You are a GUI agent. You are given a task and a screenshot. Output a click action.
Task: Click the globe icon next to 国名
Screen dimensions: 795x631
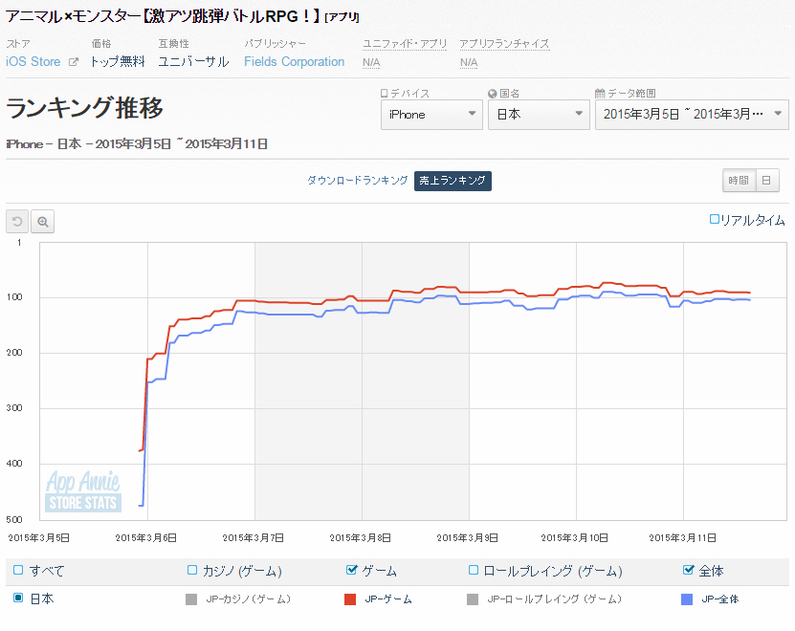(492, 94)
